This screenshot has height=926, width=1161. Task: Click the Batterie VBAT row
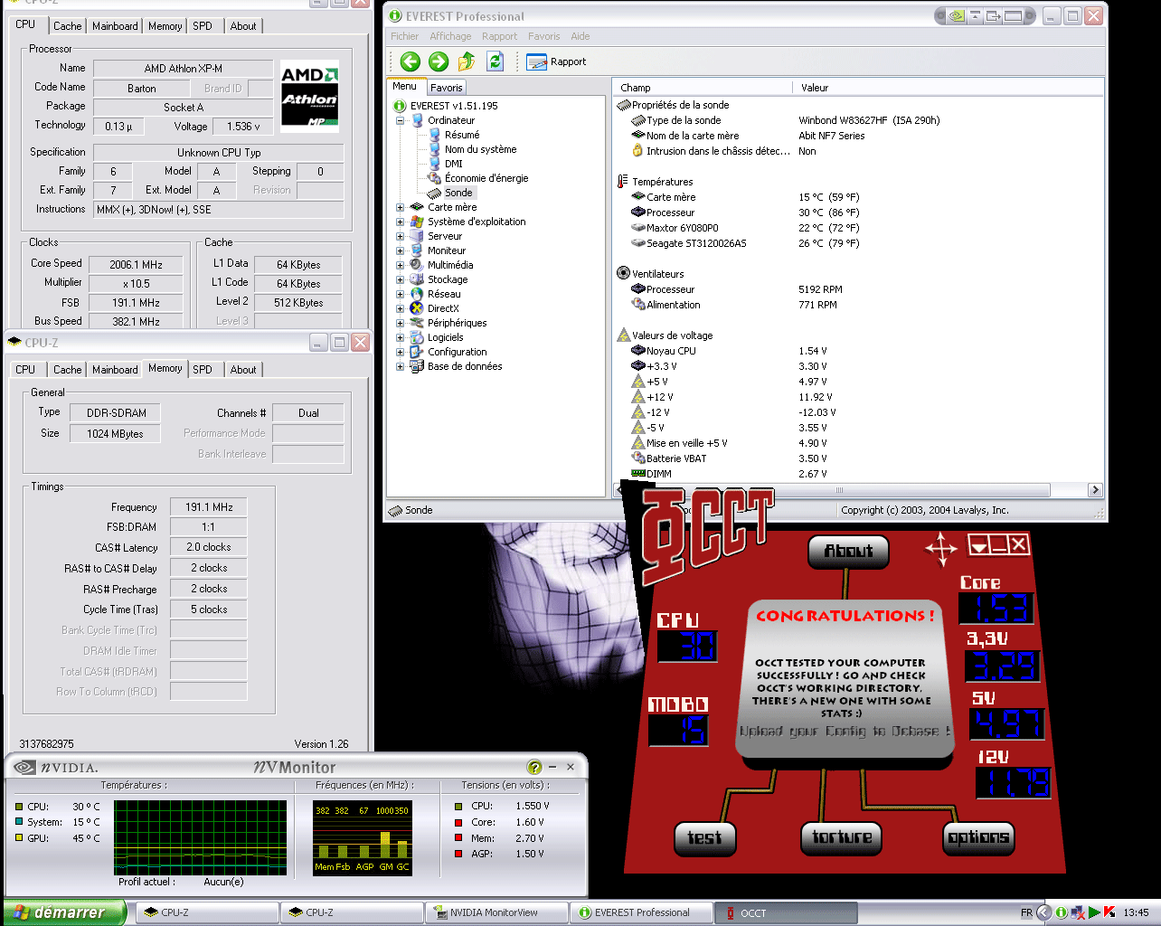click(857, 458)
